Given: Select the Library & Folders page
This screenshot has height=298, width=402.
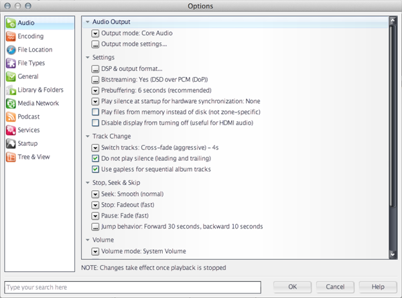Looking at the screenshot, I should pos(40,90).
